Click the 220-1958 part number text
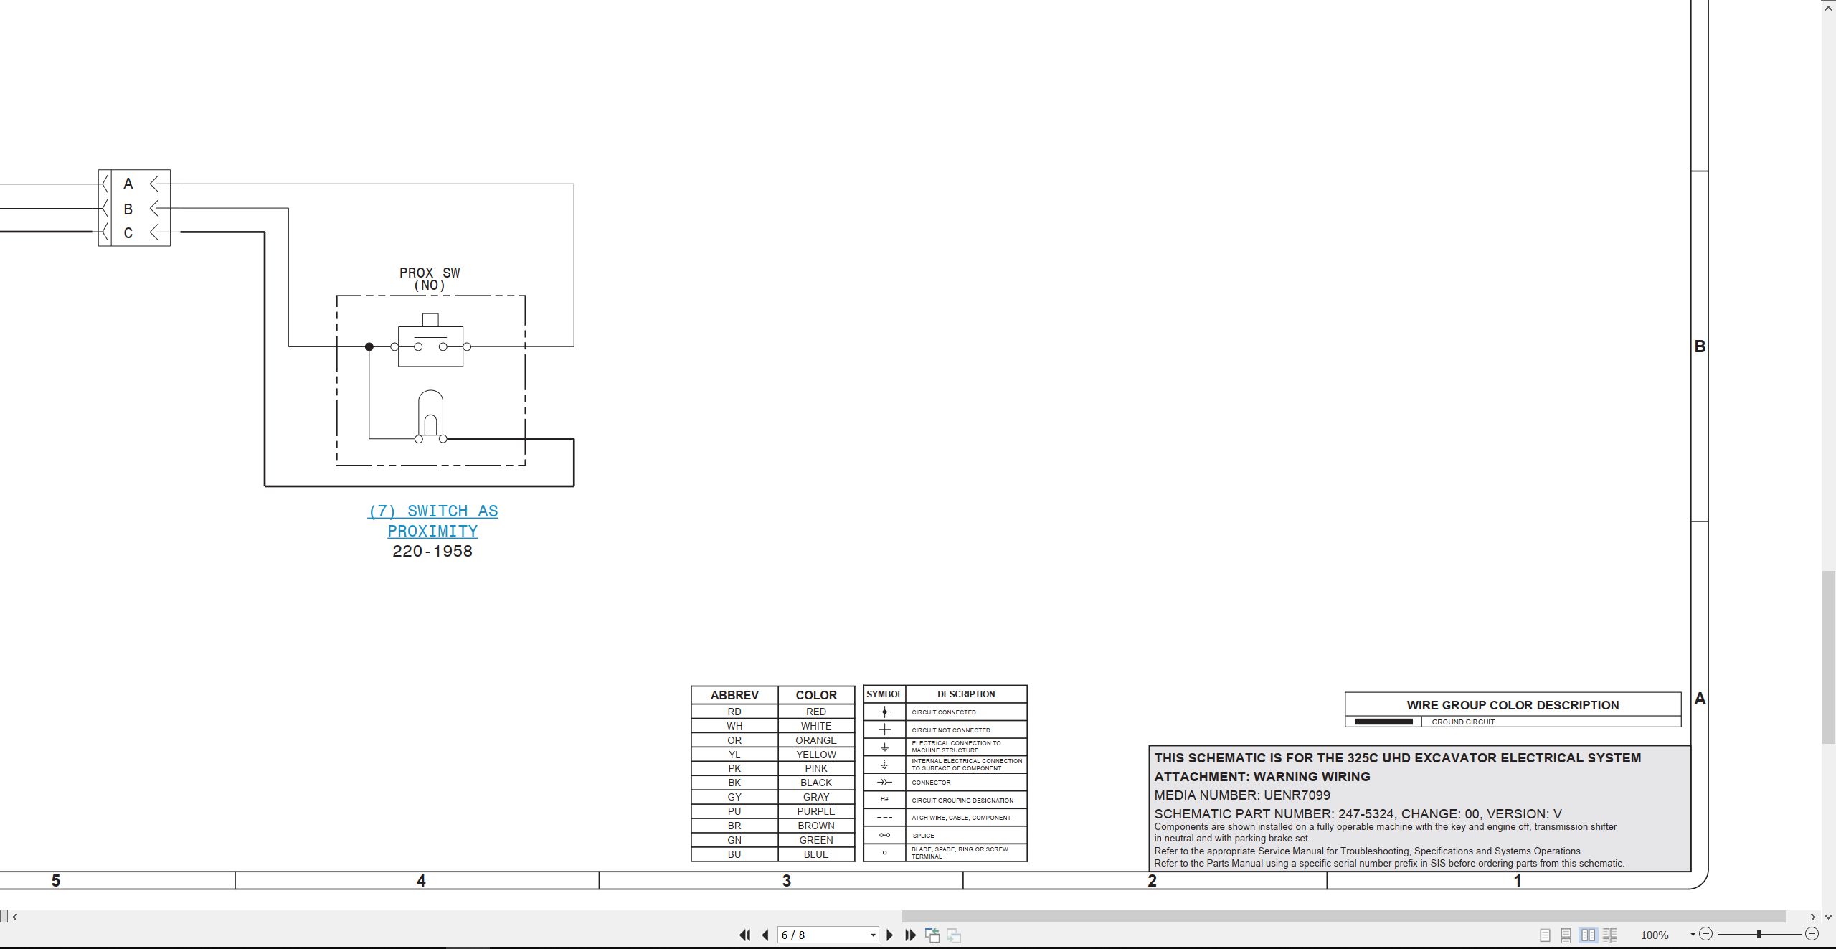This screenshot has width=1836, height=949. (432, 551)
